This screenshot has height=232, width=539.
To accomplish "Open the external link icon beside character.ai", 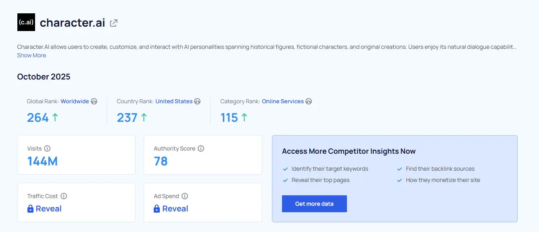I will pos(114,23).
